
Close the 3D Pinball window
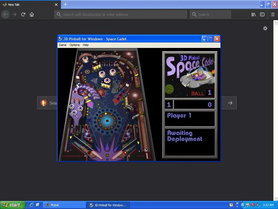[x=217, y=39]
